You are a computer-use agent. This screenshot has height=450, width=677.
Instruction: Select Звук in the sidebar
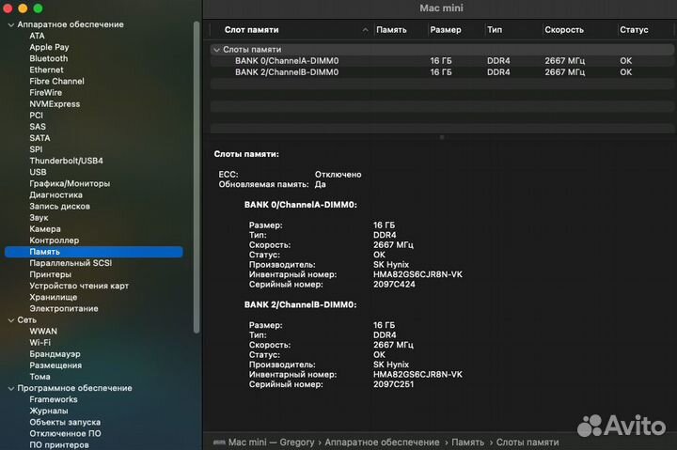click(x=39, y=217)
